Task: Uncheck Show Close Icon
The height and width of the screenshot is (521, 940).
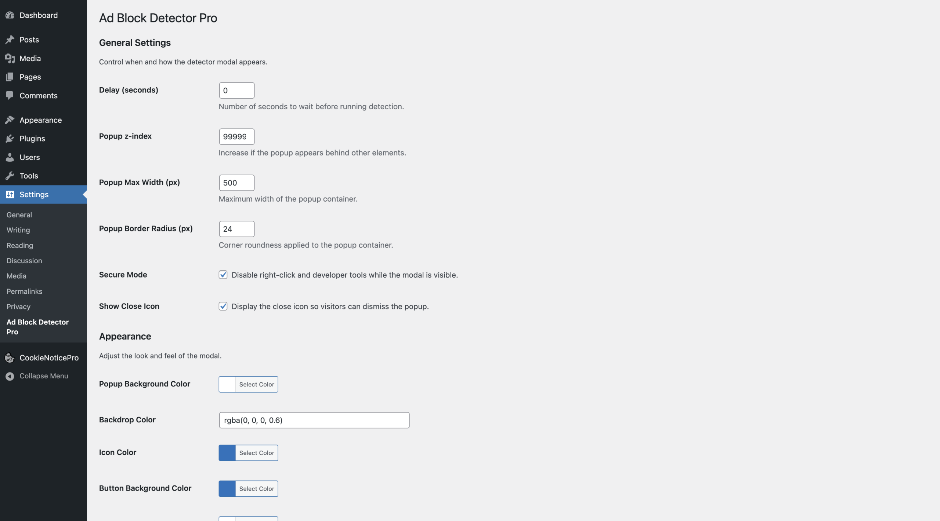Action: coord(223,306)
